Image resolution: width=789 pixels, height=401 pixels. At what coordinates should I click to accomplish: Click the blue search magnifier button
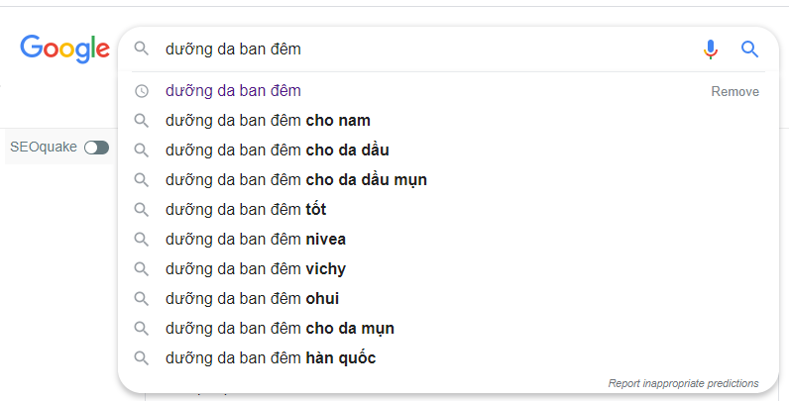(x=749, y=49)
